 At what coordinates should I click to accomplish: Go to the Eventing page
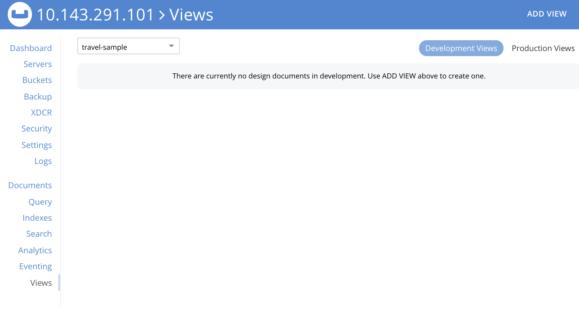click(35, 266)
